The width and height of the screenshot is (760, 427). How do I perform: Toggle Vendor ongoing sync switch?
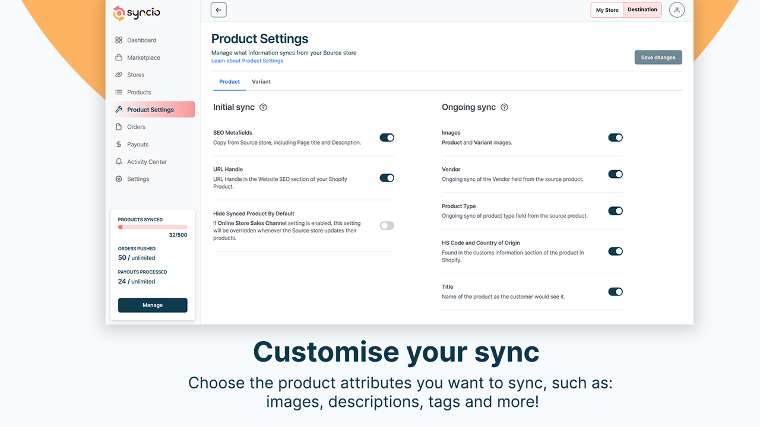coord(616,174)
